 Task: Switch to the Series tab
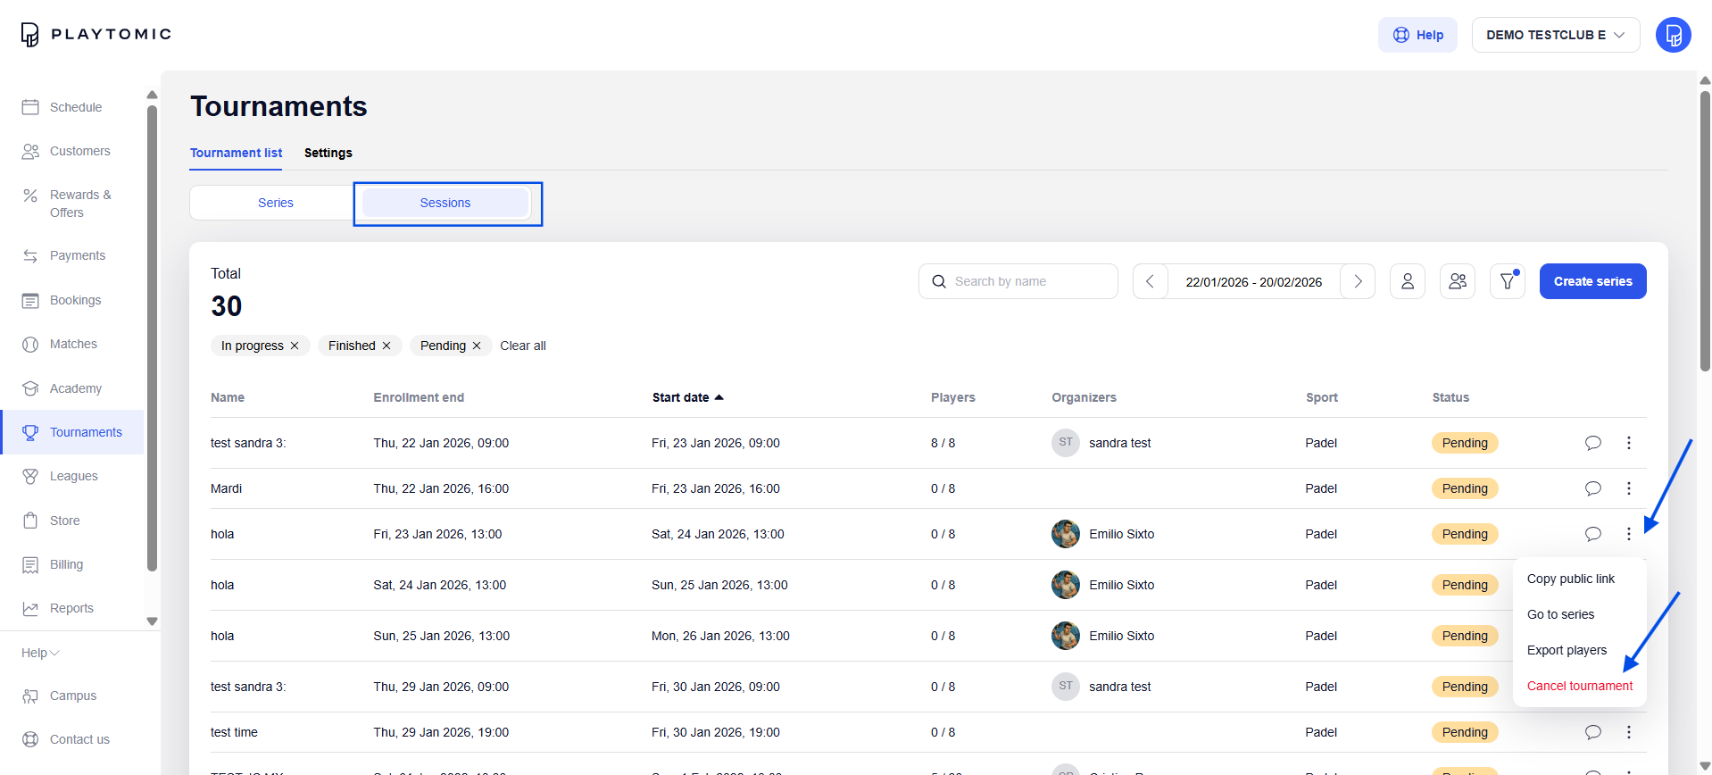click(275, 203)
